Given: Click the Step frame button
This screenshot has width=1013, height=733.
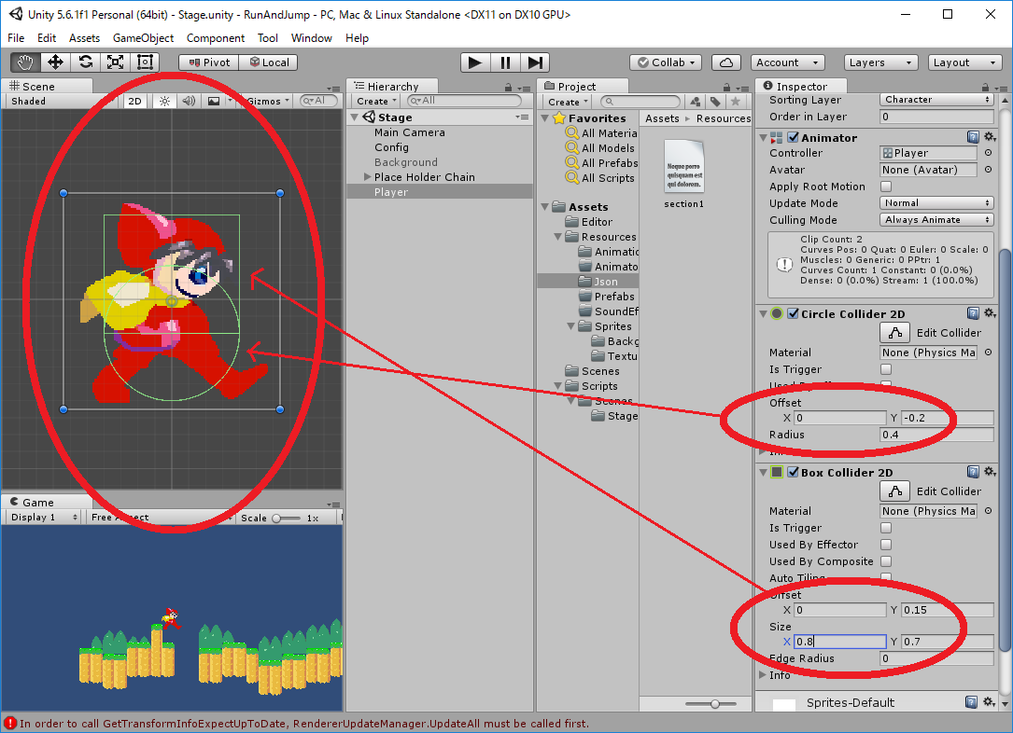Looking at the screenshot, I should (535, 62).
